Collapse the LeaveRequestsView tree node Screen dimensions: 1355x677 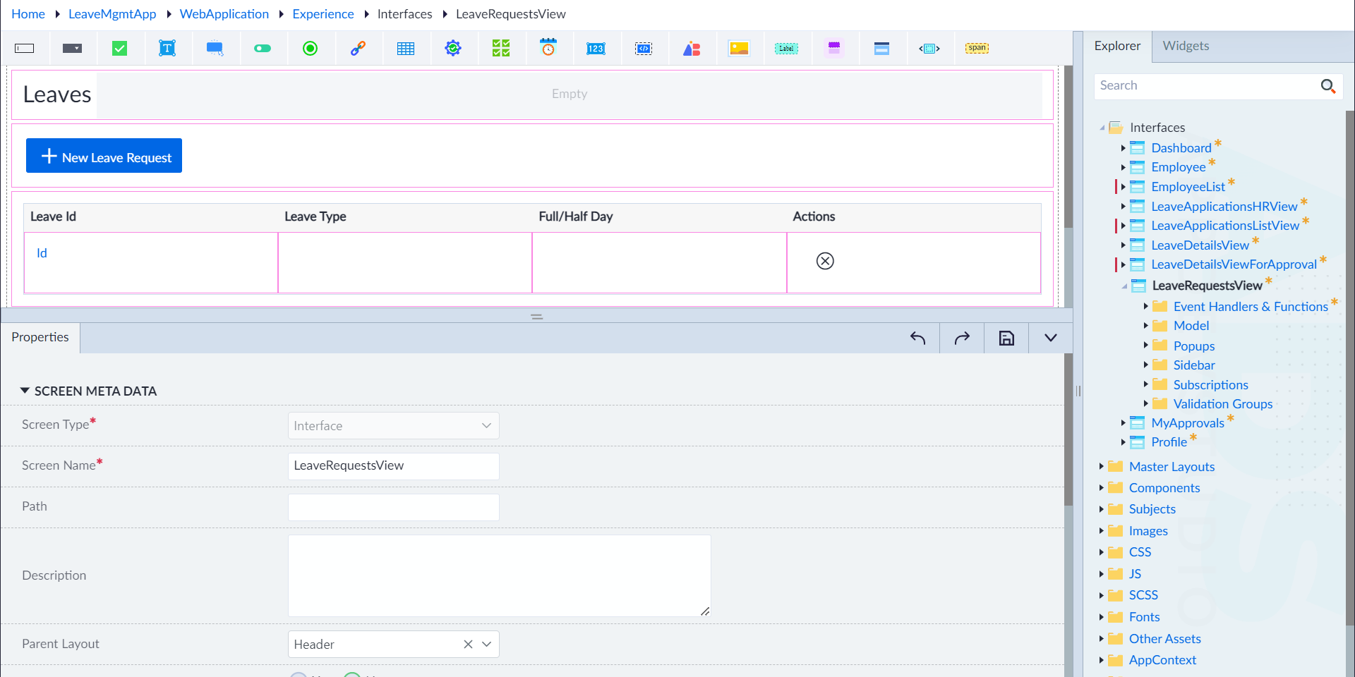(1124, 286)
